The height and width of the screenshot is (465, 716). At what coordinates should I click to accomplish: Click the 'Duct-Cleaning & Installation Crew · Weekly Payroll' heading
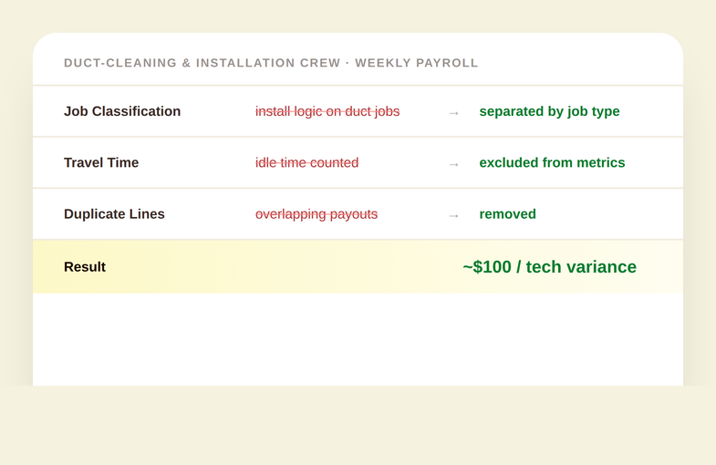271,63
